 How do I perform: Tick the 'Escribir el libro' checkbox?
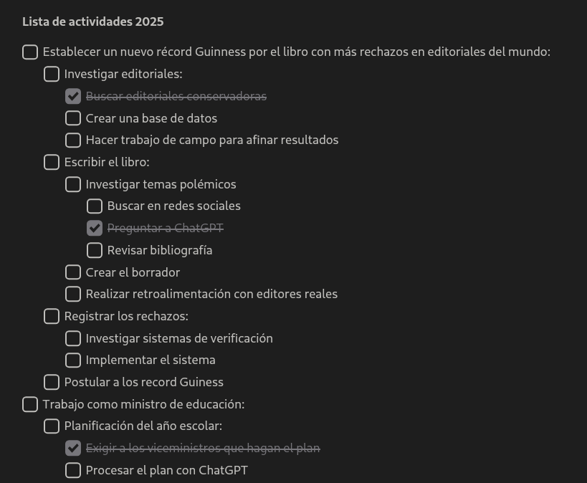[x=52, y=162]
